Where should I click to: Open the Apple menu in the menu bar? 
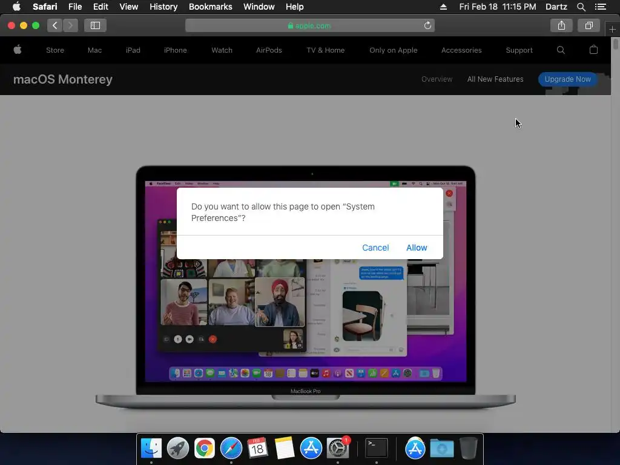[x=16, y=7]
